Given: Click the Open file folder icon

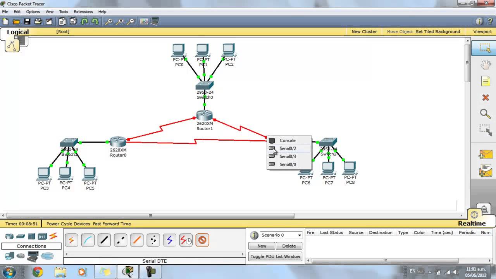Looking at the screenshot, I should click(16, 21).
